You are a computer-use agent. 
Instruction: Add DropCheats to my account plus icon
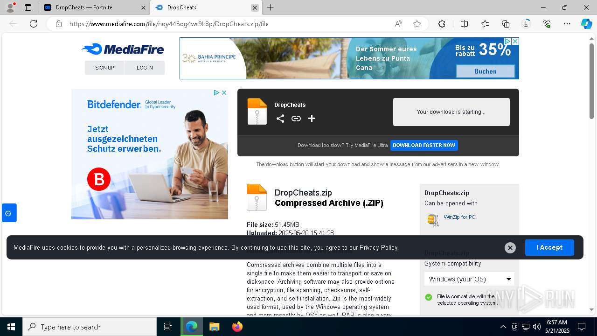pyautogui.click(x=312, y=119)
